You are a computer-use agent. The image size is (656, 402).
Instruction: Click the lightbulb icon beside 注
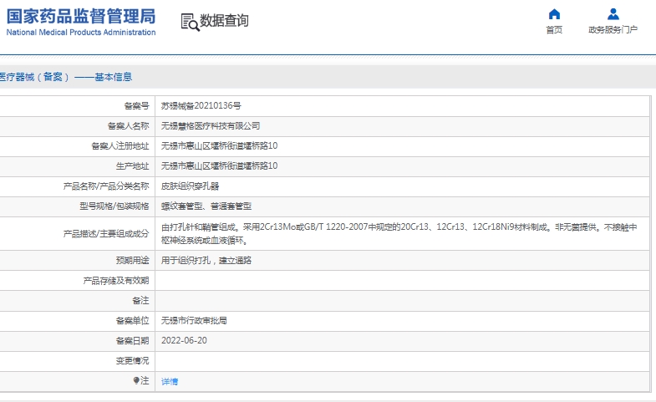pyautogui.click(x=136, y=380)
